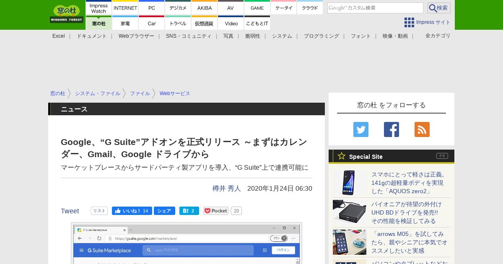Click the 窓の杜 Windows Forest logo

tap(67, 14)
